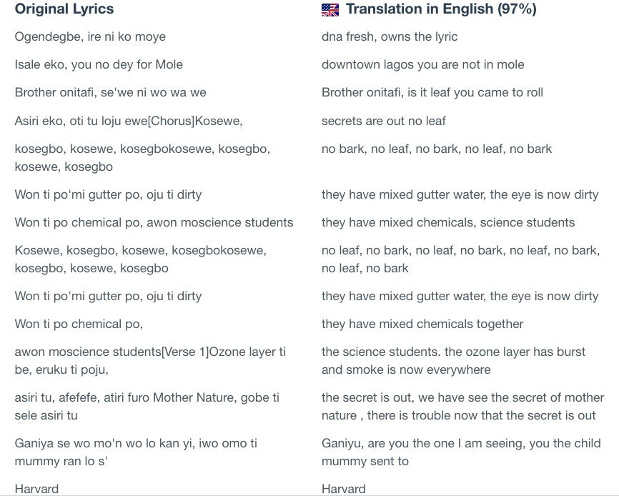The height and width of the screenshot is (496, 619).
Task: Click line containing '[Verse 1]Ozone layer ti be'
Action: point(150,361)
